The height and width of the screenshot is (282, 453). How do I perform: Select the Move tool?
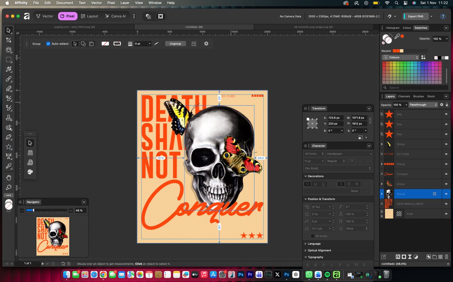tap(8, 31)
